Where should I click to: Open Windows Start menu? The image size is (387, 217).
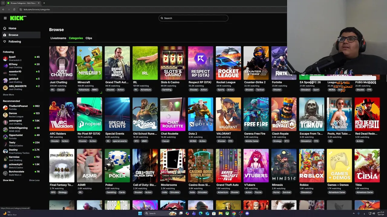[x=140, y=213]
